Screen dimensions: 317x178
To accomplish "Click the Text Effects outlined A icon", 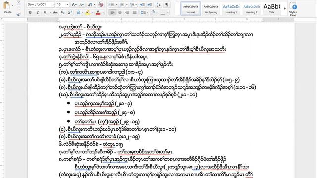I will (78, 12).
